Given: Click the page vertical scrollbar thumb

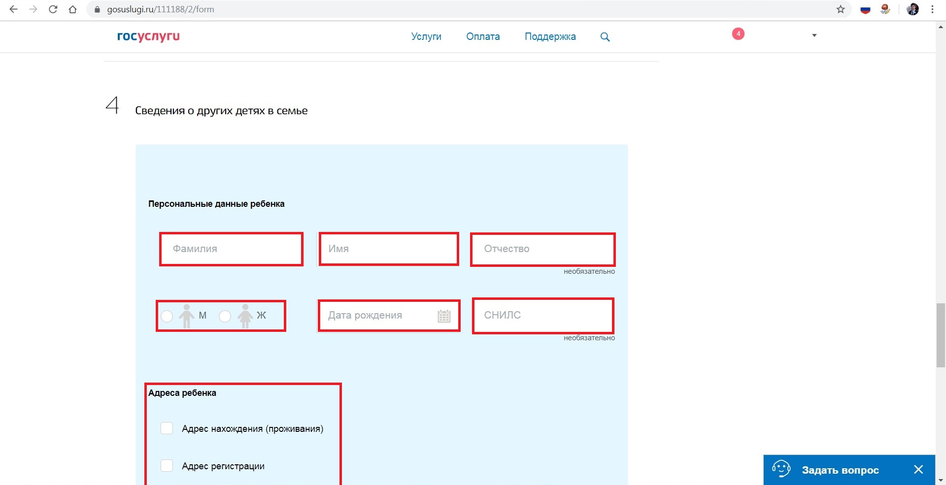Looking at the screenshot, I should coord(941,335).
